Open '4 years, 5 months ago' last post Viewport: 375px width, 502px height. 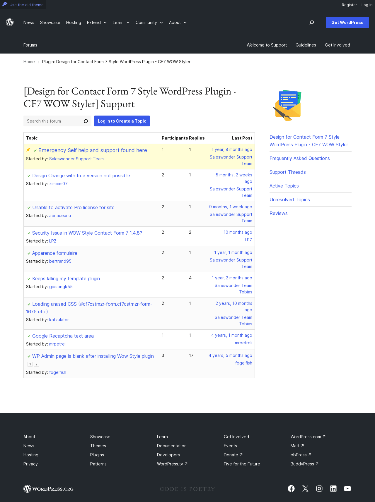230,355
